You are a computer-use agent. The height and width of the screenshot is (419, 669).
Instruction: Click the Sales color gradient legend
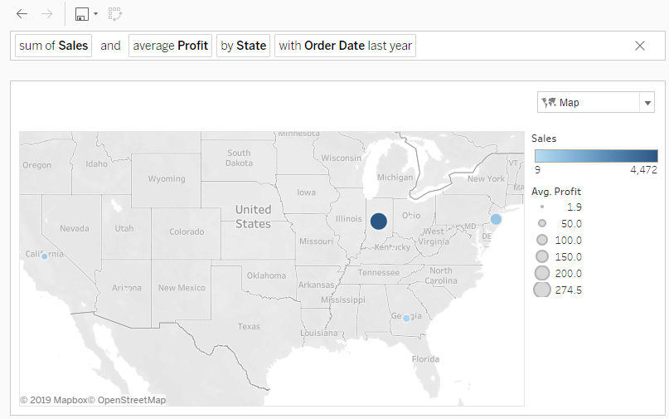click(x=596, y=155)
